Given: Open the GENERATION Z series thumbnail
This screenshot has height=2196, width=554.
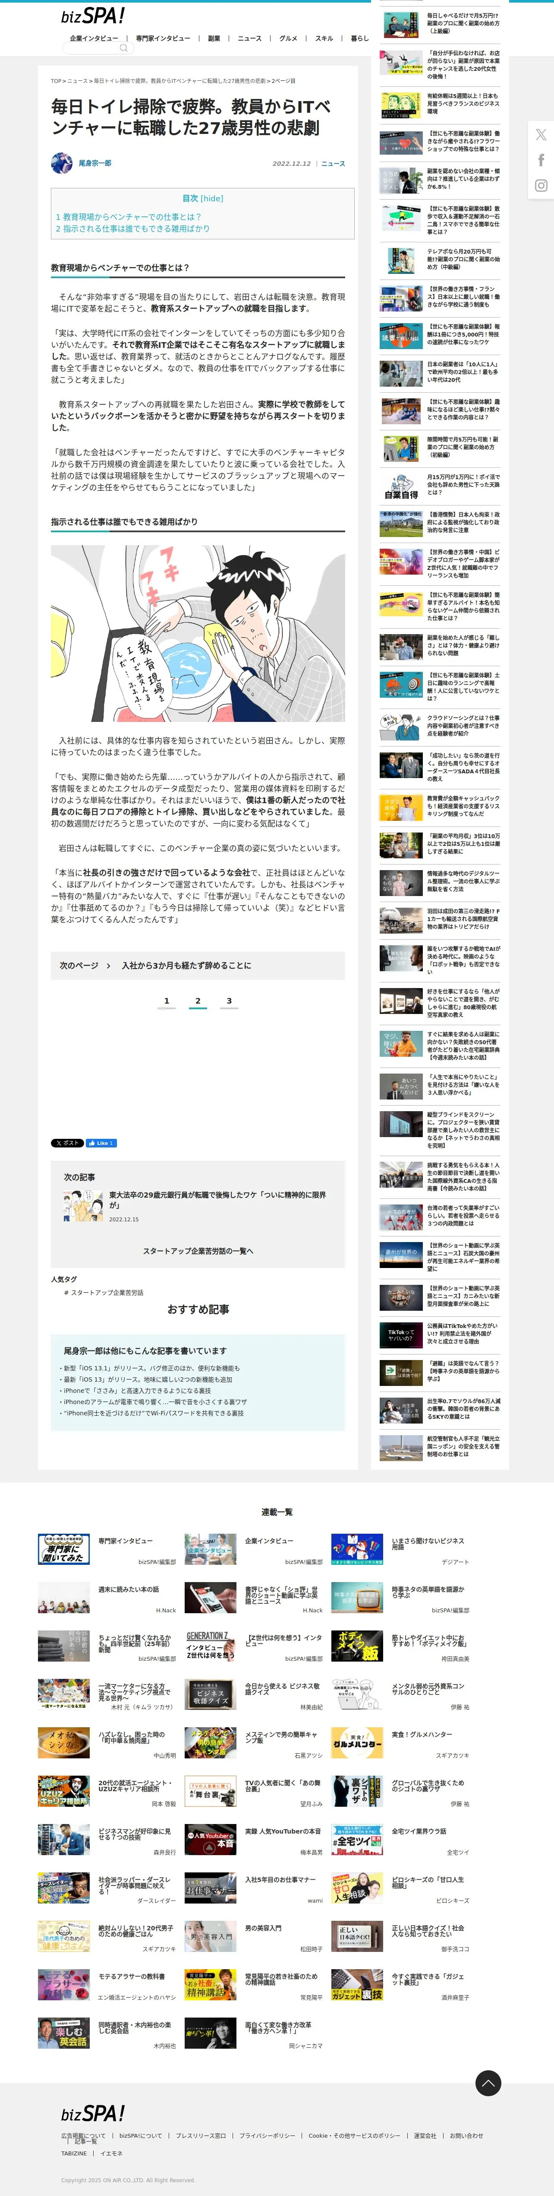Looking at the screenshot, I should pos(210,1646).
